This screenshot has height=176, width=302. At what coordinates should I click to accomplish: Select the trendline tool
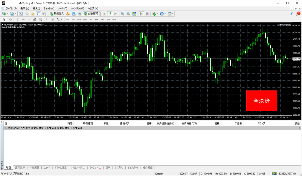click(29, 19)
